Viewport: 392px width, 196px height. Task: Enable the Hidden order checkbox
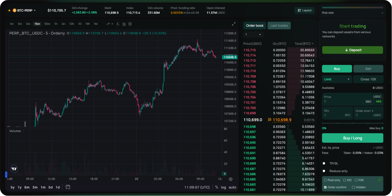coord(354,187)
